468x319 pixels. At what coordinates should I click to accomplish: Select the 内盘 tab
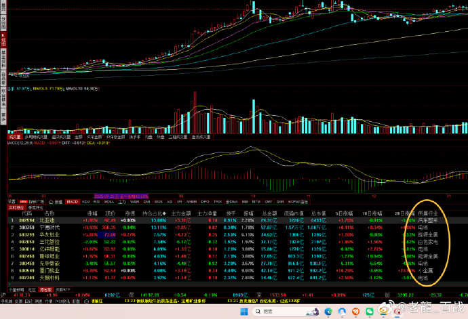click(x=149, y=137)
